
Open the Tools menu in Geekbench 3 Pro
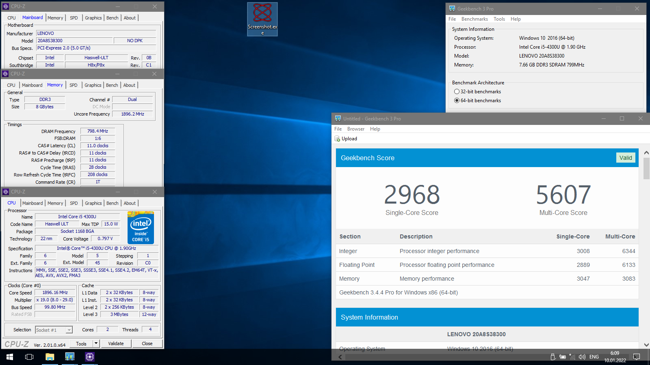pyautogui.click(x=499, y=19)
